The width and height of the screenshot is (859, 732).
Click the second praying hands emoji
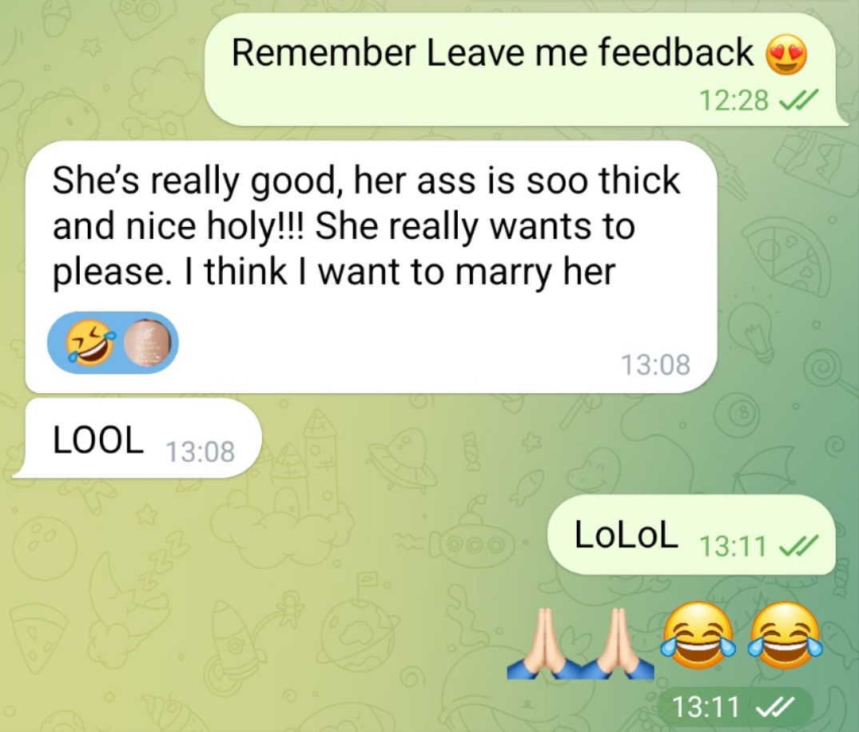[x=618, y=643]
